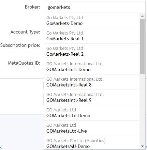Click the scroll-up arrow of the broker list

(x=142, y=16)
